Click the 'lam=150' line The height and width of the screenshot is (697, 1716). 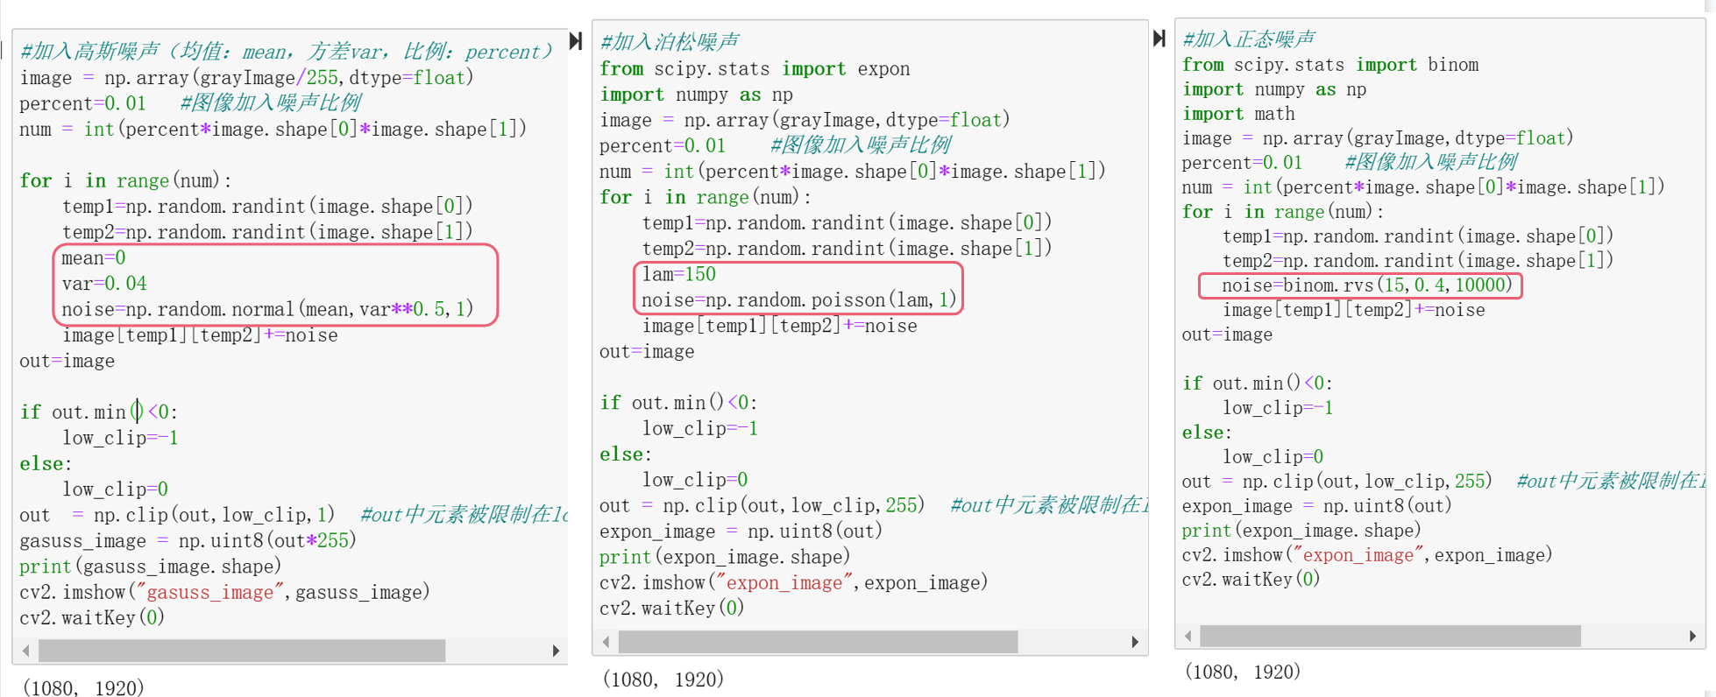(x=679, y=274)
